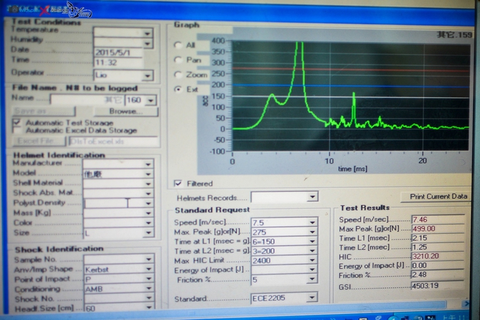Click the Time L1 result 2.15
The image size is (480, 320).
(438, 238)
